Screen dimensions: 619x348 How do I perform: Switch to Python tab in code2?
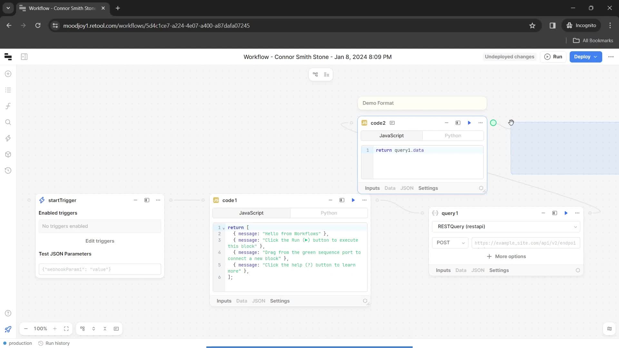click(x=453, y=136)
